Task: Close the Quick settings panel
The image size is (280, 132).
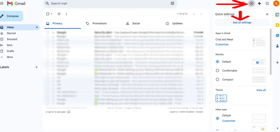Action: pos(267,14)
